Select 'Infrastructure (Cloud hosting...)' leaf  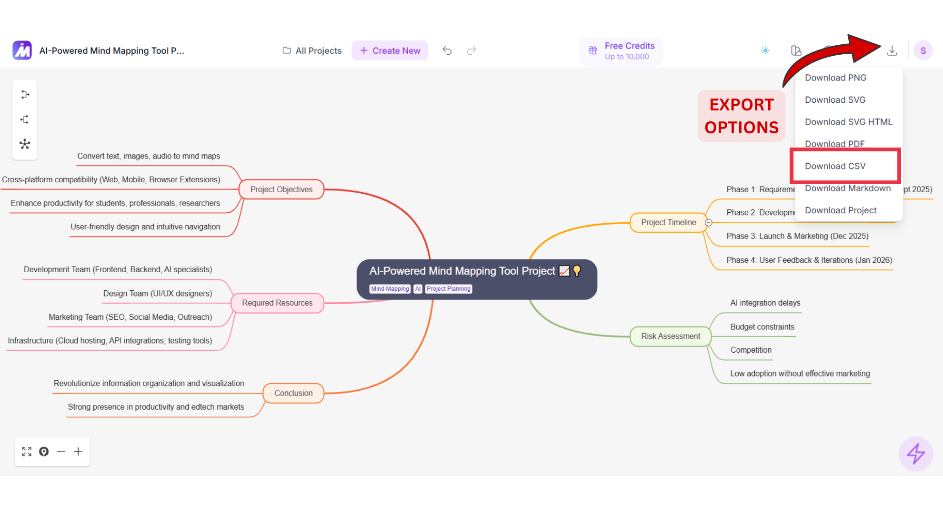110,341
